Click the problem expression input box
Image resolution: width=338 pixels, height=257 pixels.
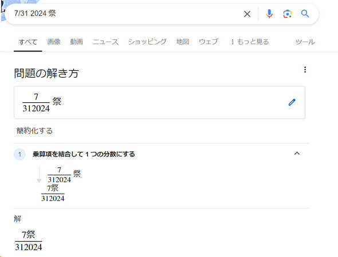tap(159, 102)
